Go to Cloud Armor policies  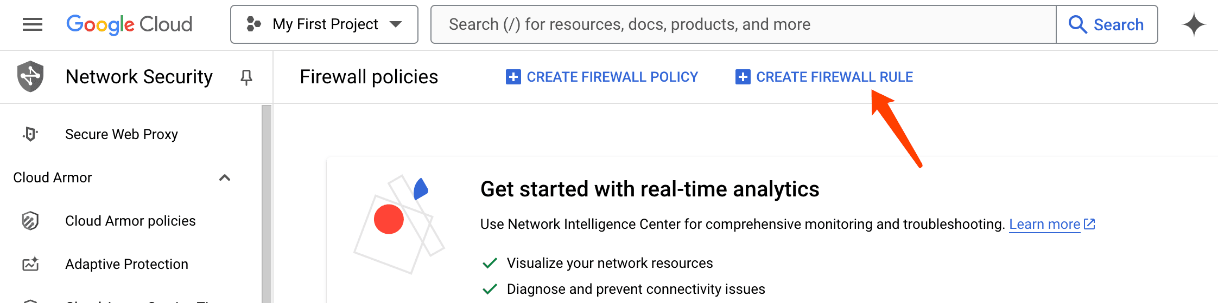pos(130,221)
